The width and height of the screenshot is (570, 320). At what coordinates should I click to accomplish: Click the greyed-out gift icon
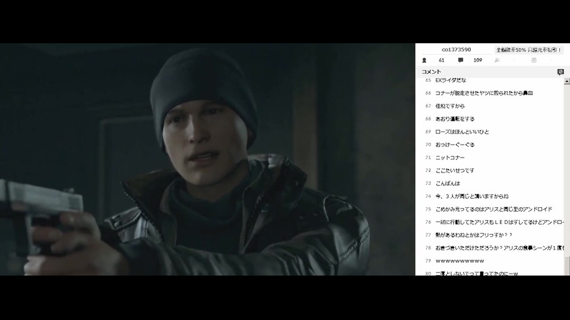click(534, 60)
